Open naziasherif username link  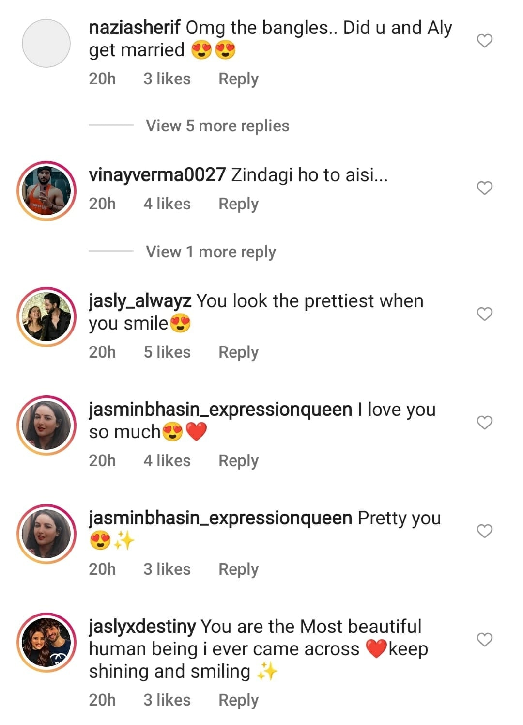pos(135,28)
